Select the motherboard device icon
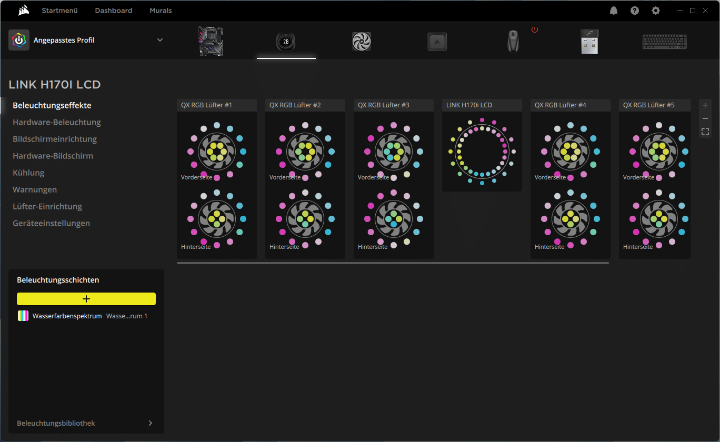 pyautogui.click(x=211, y=41)
